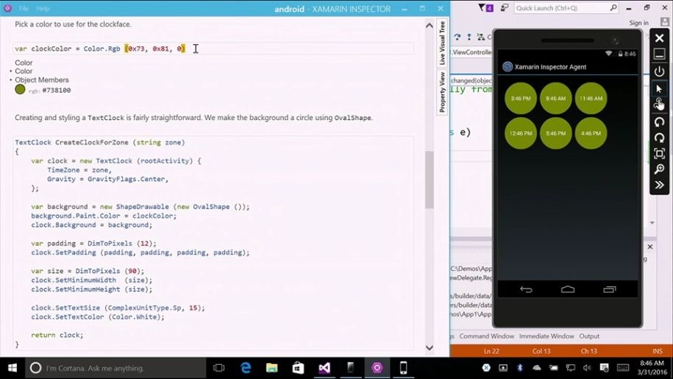Click the hierarchy tree toolbar icon in Visual Studio
Image resolution: width=673 pixels, height=379 pixels.
click(481, 38)
